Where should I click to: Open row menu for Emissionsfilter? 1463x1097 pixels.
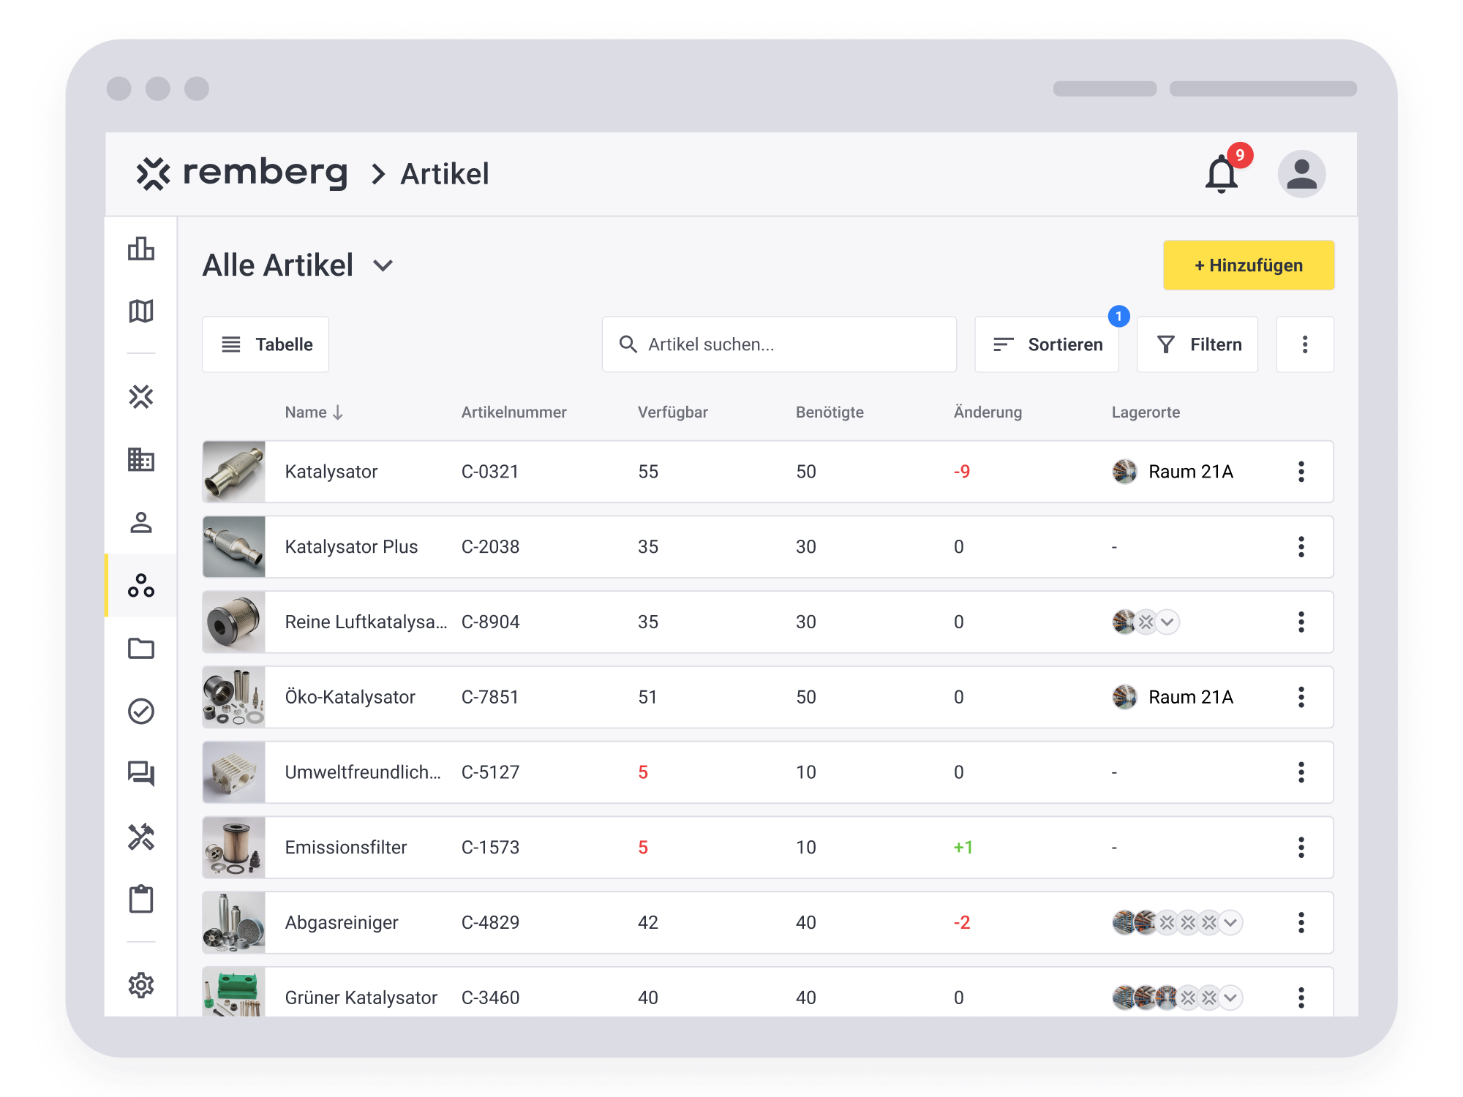coord(1301,848)
